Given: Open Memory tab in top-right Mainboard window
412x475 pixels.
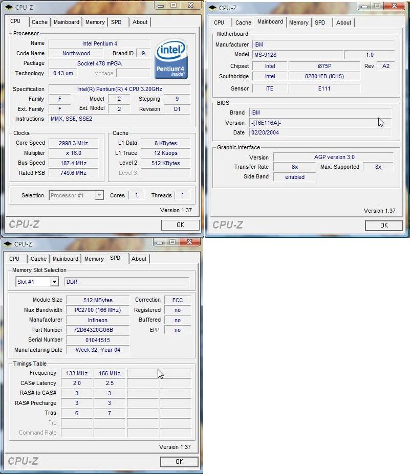Looking at the screenshot, I should click(298, 22).
